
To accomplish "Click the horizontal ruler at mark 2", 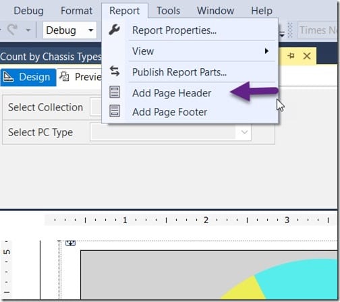I will click(x=206, y=220).
